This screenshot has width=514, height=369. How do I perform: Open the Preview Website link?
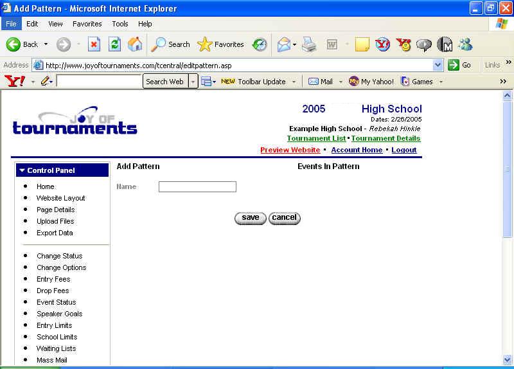(x=290, y=150)
